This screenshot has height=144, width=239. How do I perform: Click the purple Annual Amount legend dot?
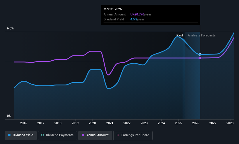tap(83, 135)
